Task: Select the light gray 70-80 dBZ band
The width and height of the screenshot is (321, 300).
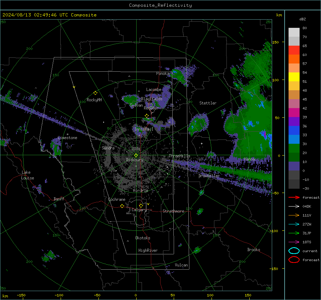Action: click(294, 32)
